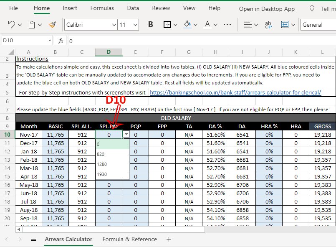Click the Open in Desktop App button

[267, 9]
